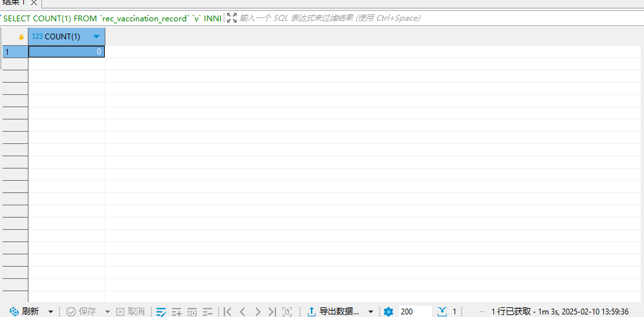The image size is (644, 317).
Task: Click the fetch size field showing 200
Action: pos(415,312)
